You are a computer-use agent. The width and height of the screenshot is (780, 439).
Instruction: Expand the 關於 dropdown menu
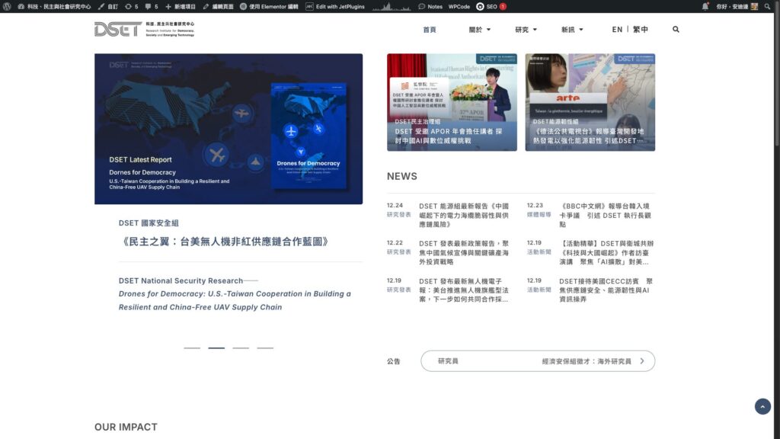[479, 30]
